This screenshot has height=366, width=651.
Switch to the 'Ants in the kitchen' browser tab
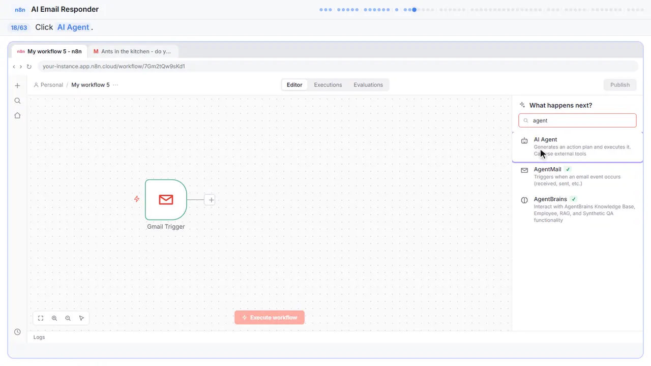(133, 51)
